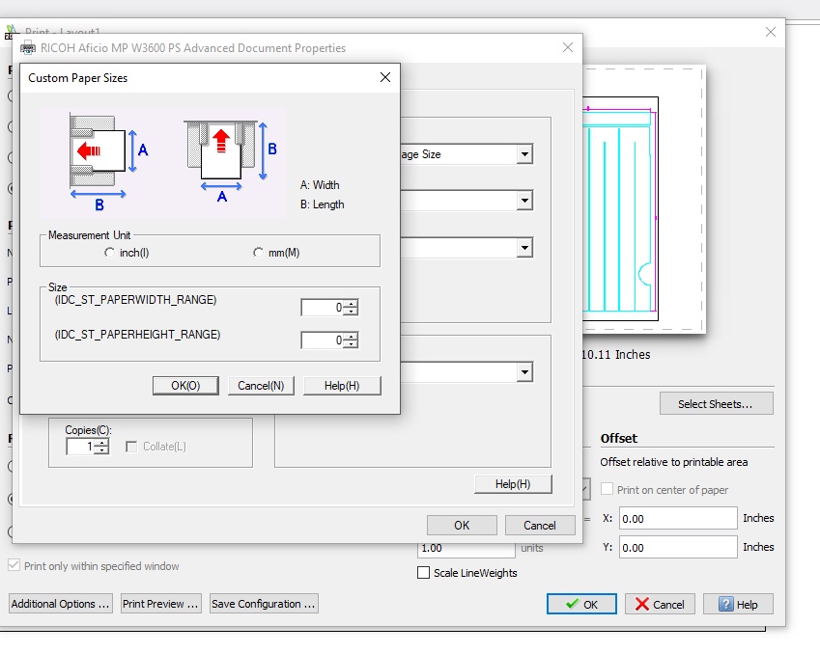The image size is (820, 653).
Task: Click Cancel in RICOH properties window
Action: point(540,526)
